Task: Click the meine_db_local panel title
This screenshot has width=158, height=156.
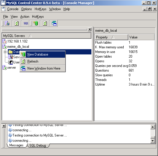Action: tap(106, 31)
